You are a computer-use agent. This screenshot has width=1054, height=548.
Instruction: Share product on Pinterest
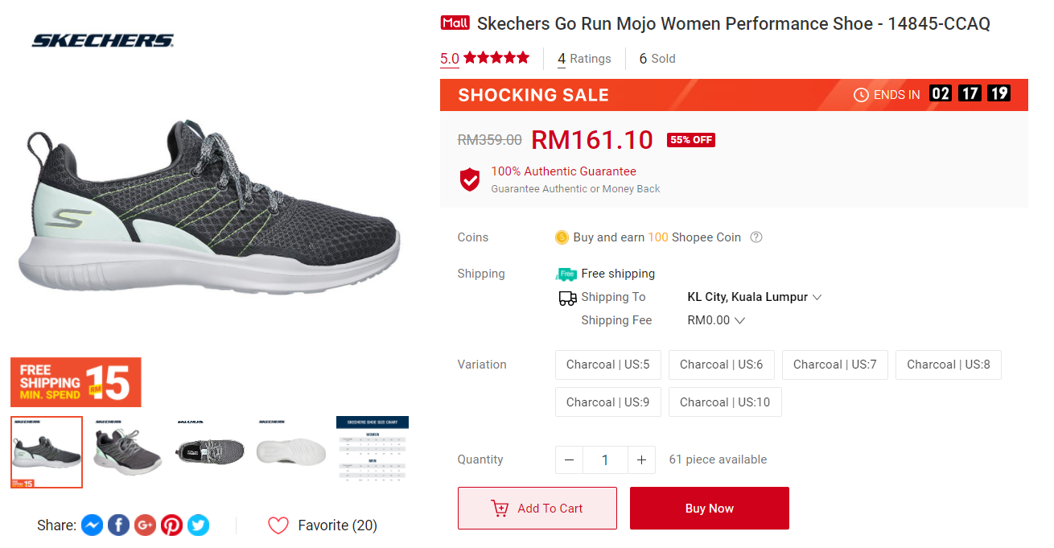click(x=171, y=525)
